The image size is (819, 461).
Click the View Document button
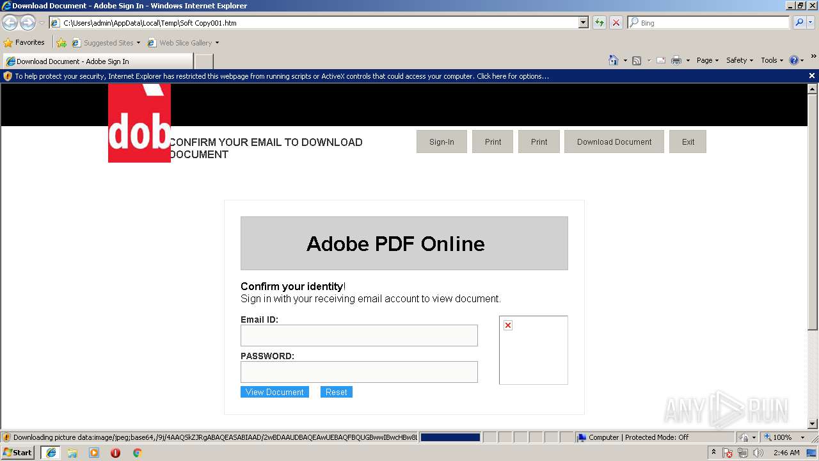coord(274,392)
